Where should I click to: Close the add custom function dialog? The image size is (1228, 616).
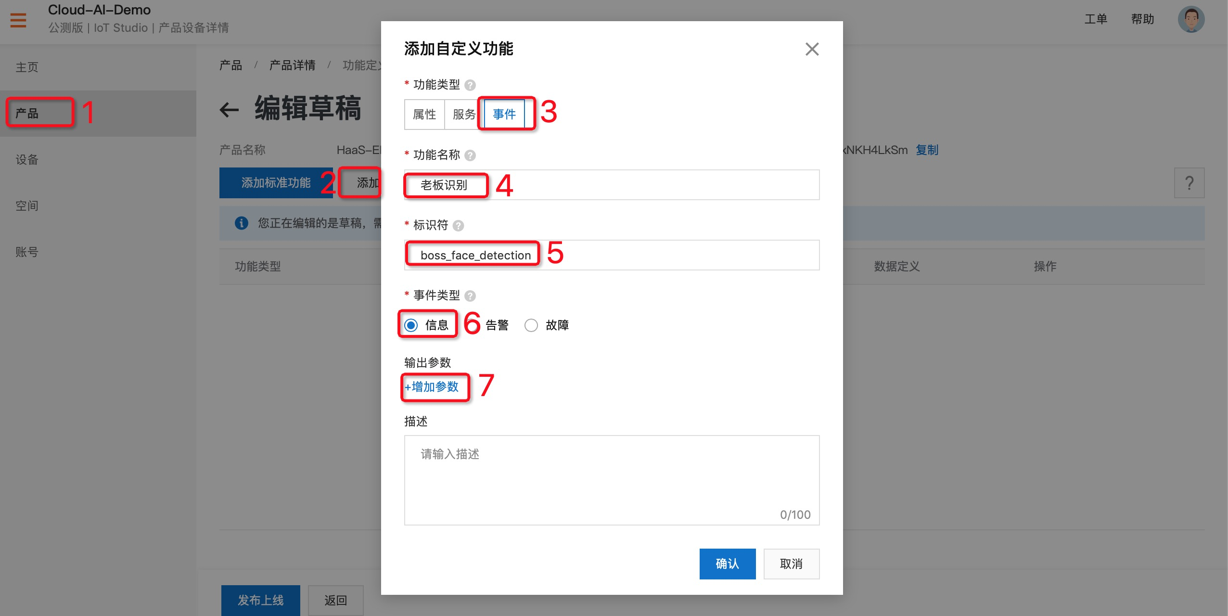812,49
